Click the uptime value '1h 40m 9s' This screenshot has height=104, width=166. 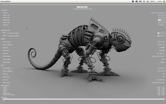[x=161, y=25]
